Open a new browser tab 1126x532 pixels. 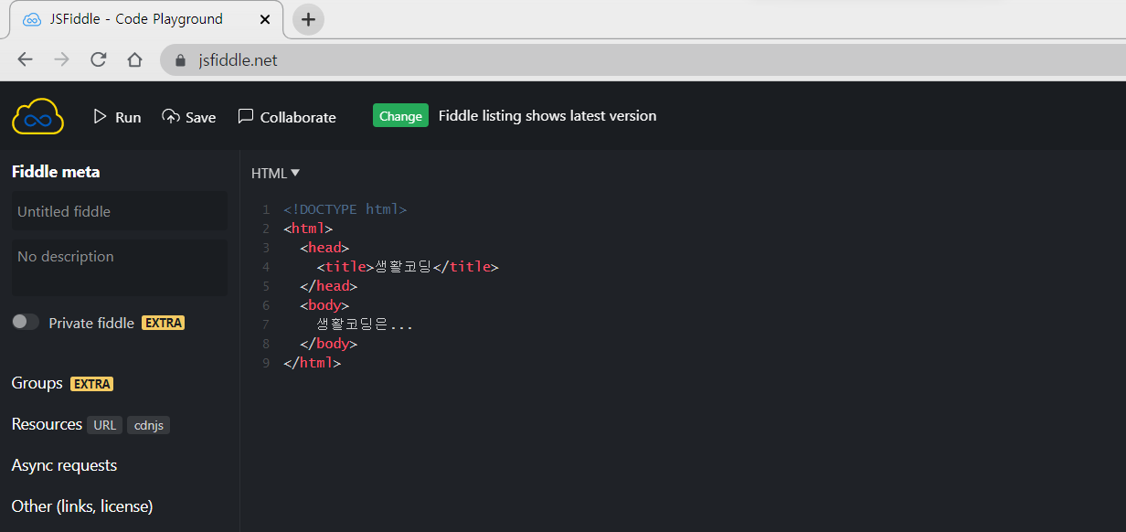(x=308, y=19)
